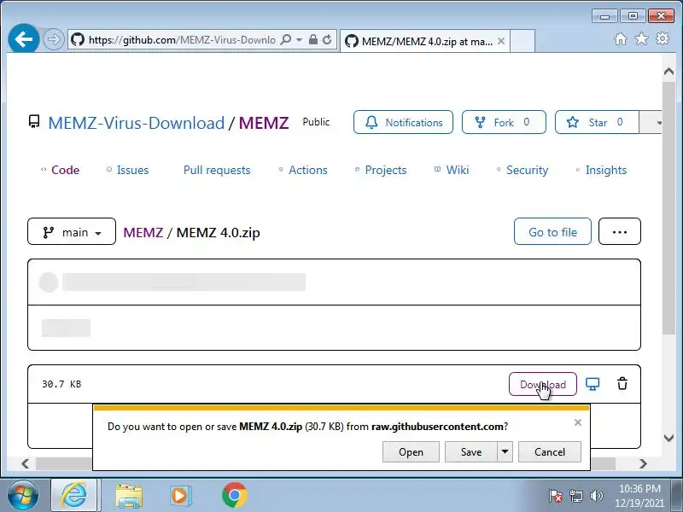The height and width of the screenshot is (512, 683).
Task: Click the open with desktop monitor icon
Action: [593, 384]
